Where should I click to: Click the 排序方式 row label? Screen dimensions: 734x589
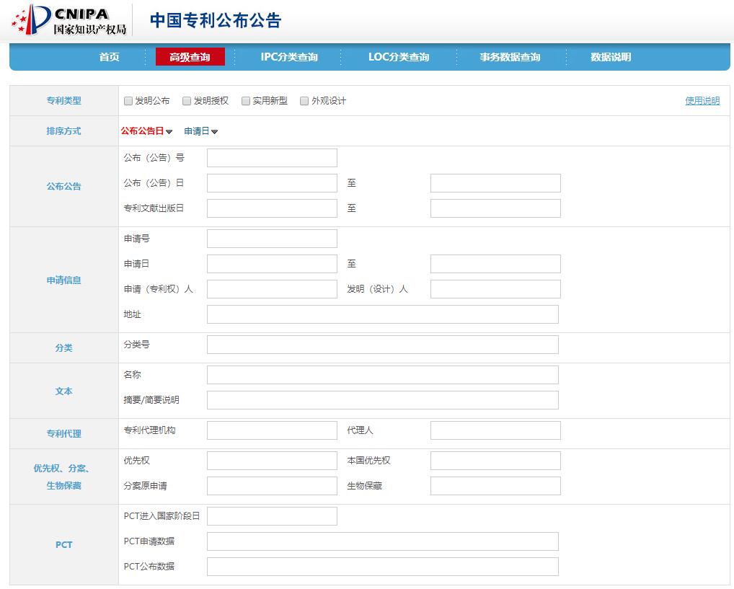[63, 131]
